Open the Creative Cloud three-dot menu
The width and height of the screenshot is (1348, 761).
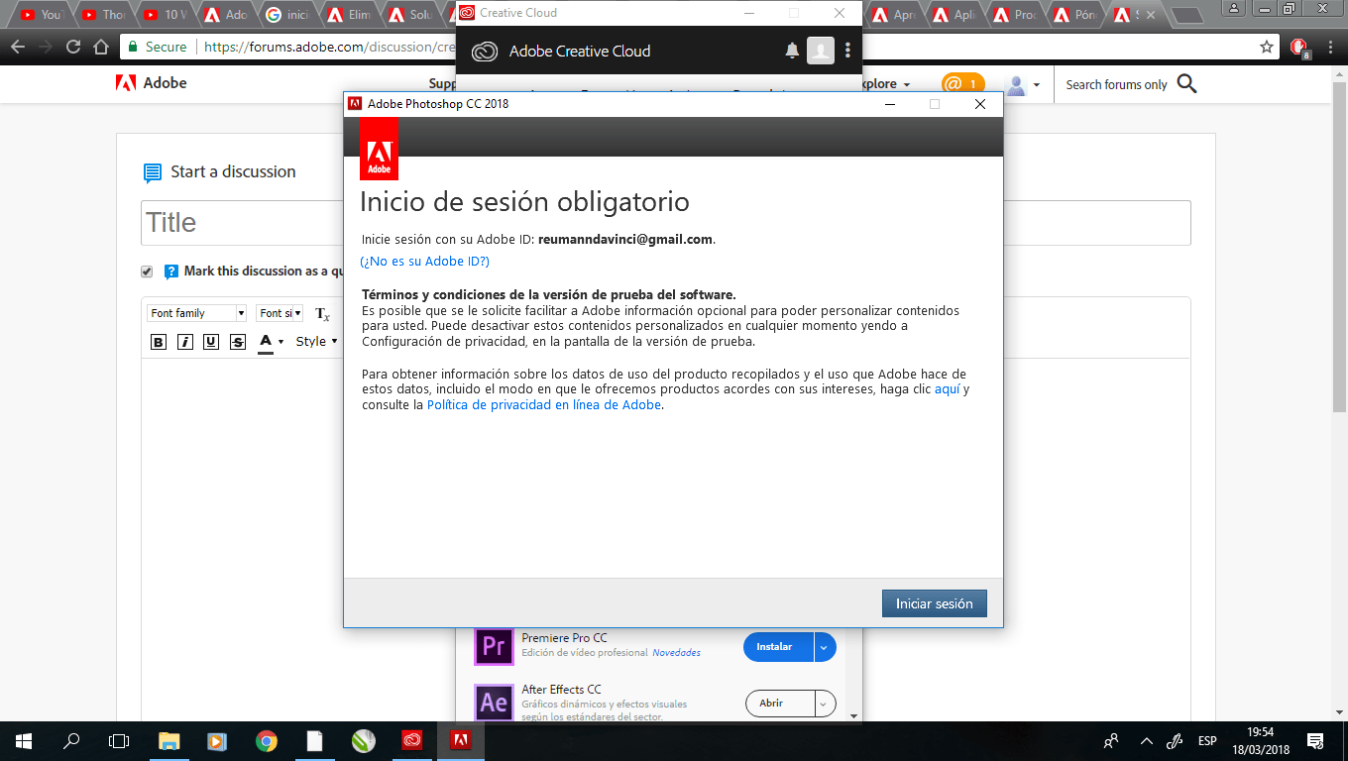point(847,51)
